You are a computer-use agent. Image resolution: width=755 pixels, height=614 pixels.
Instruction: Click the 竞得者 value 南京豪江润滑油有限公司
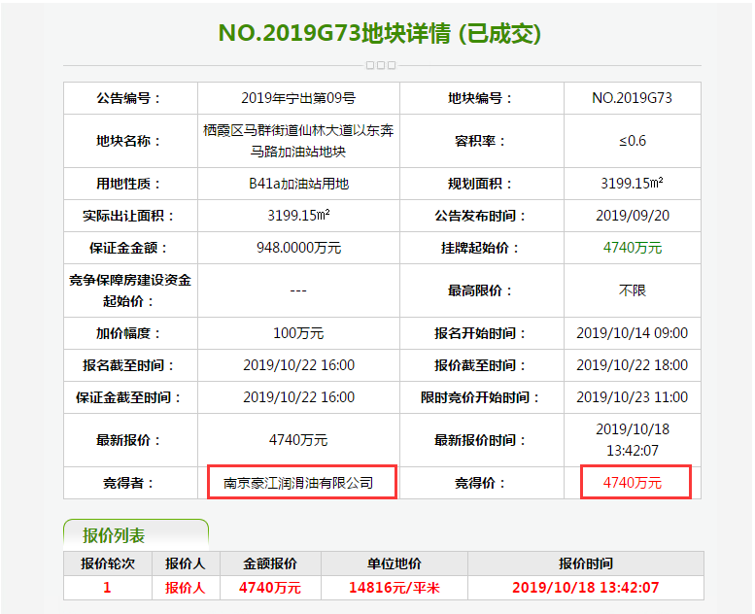[298, 483]
